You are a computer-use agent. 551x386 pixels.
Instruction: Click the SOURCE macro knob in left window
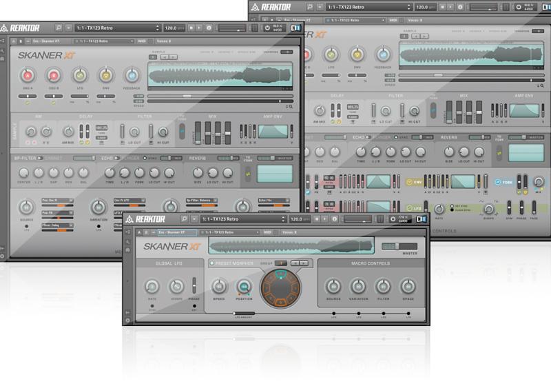[26, 207]
